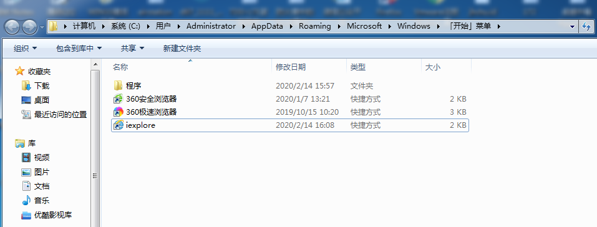
Task: Click the 桌面 monitor icon
Action: [x=26, y=100]
